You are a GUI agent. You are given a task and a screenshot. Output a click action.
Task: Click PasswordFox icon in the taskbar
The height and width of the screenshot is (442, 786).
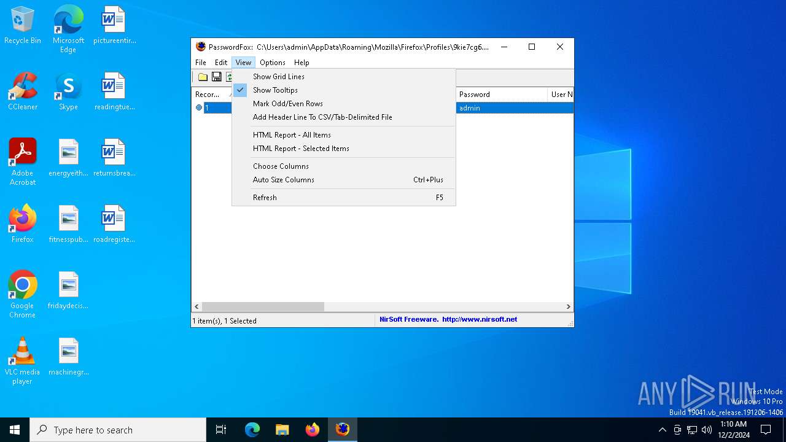[343, 430]
